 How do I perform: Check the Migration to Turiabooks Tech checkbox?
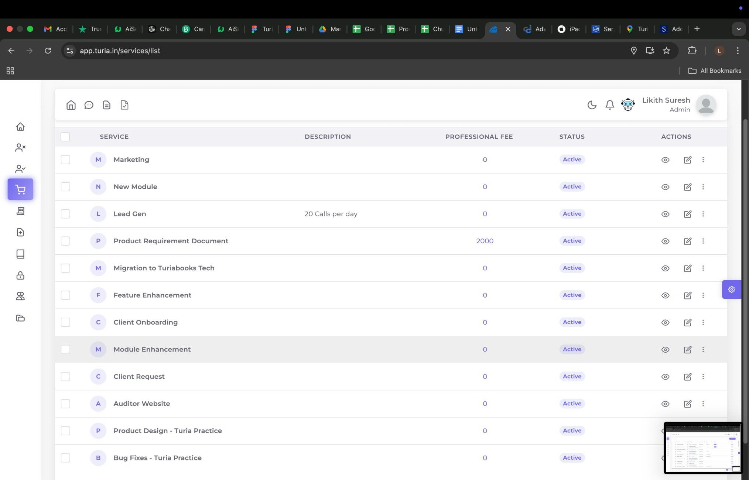click(65, 268)
